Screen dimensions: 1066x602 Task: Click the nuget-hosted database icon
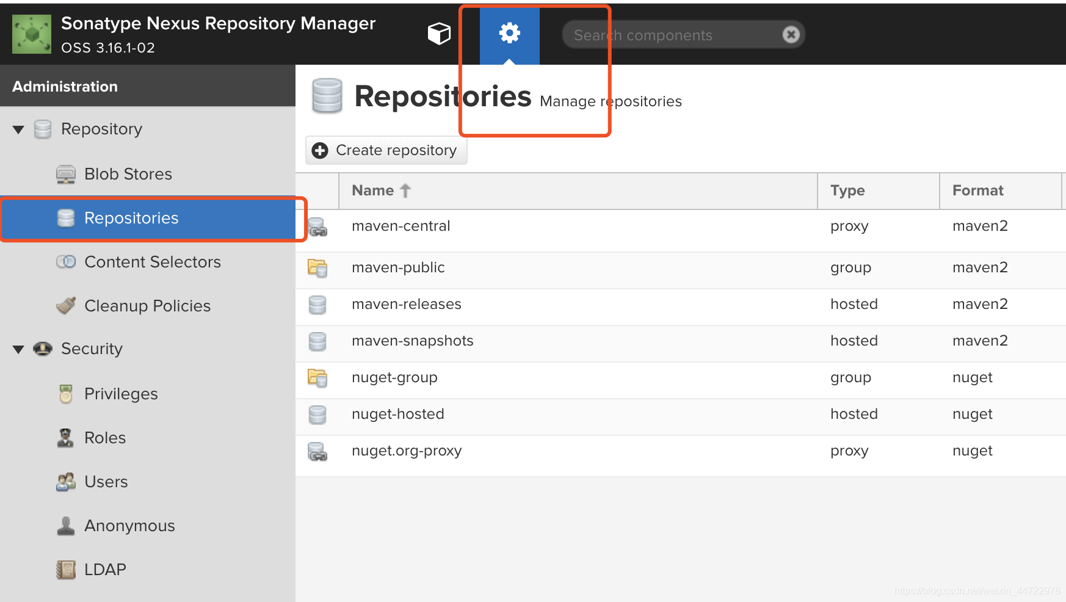pos(317,415)
